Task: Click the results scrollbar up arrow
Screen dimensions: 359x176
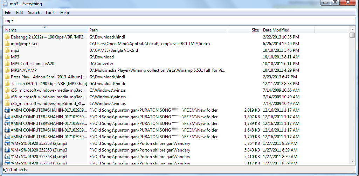Action: [x=352, y=29]
